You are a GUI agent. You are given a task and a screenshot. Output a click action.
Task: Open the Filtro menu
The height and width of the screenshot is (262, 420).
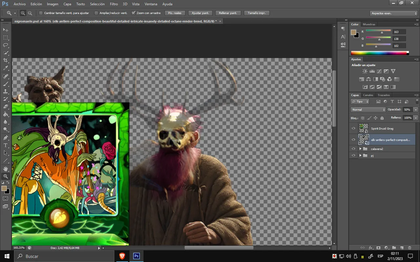(x=114, y=4)
